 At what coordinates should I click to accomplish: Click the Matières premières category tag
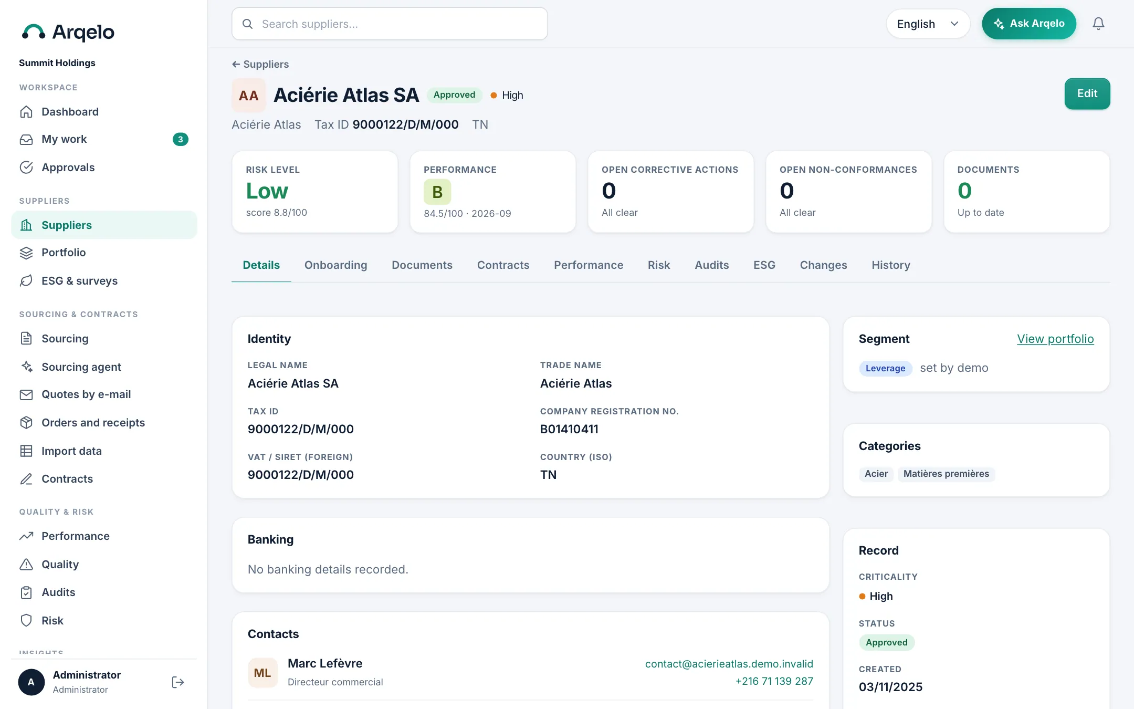pos(946,474)
